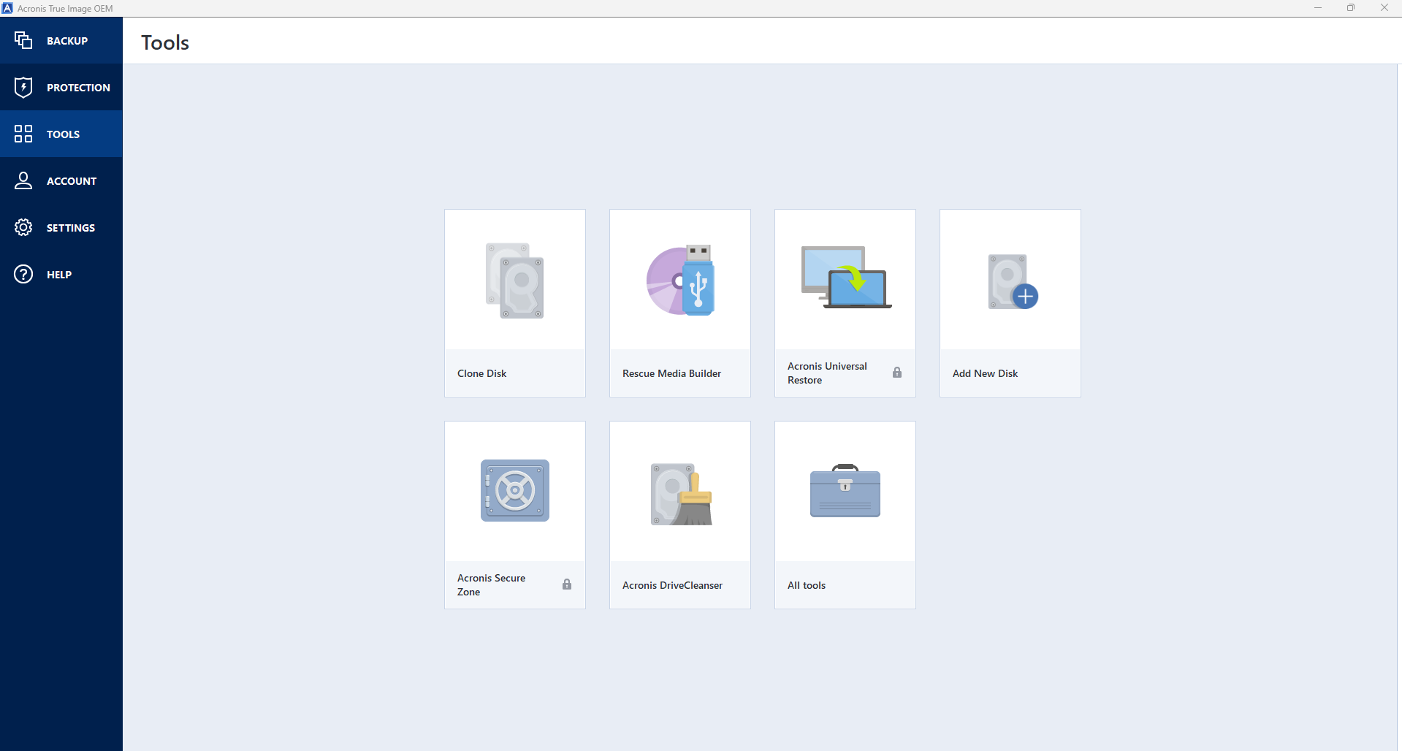Viewport: 1402px width, 751px height.
Task: Open Acronis Secure Zone safe icon
Action: click(515, 490)
